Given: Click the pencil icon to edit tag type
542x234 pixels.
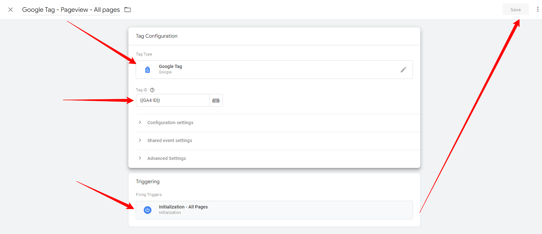Looking at the screenshot, I should (x=403, y=70).
